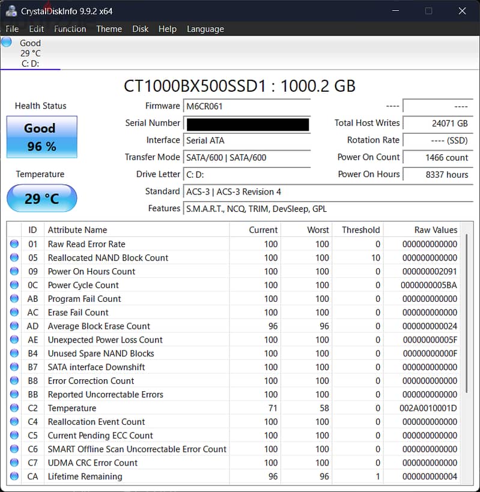
Task: Click status orb for SATA interface Downshift
Action: click(x=14, y=367)
